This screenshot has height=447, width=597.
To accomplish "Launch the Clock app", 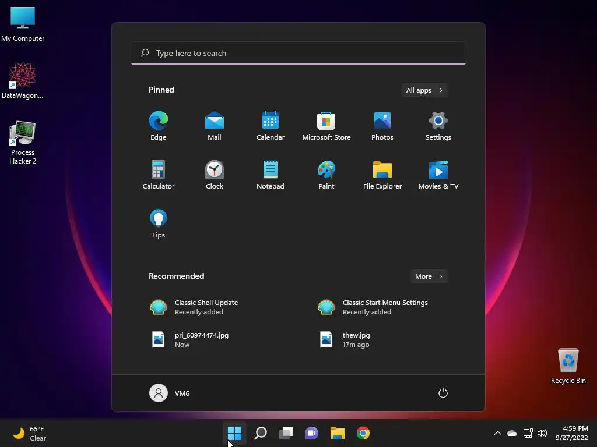I will 215,175.
